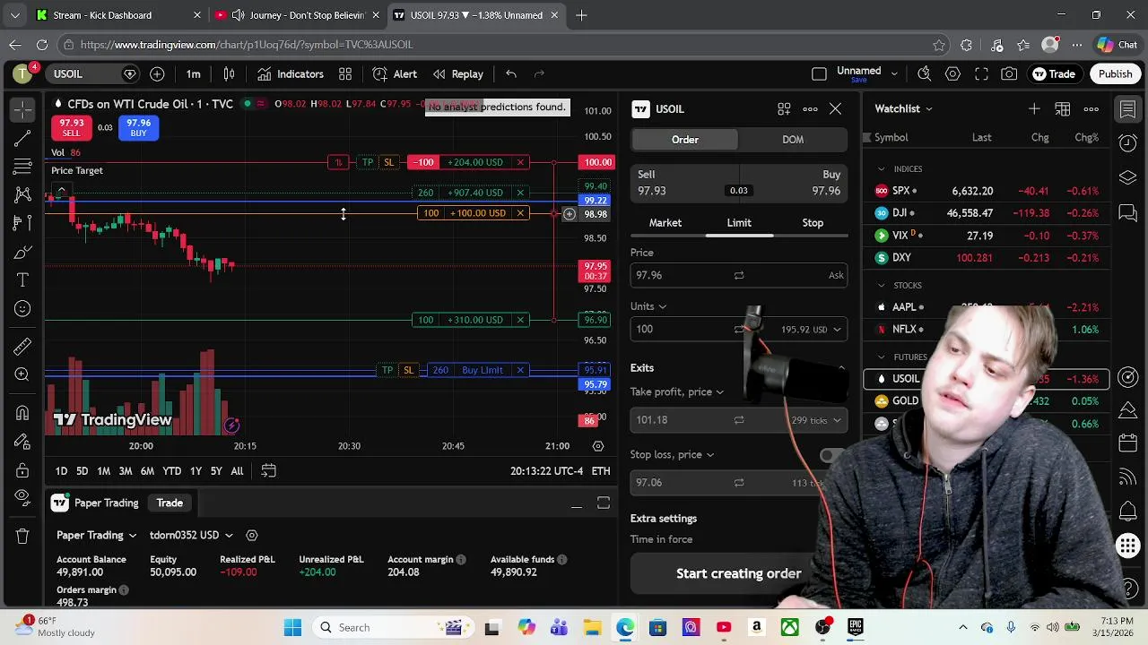Click the Price input field 97.96

pos(739,275)
